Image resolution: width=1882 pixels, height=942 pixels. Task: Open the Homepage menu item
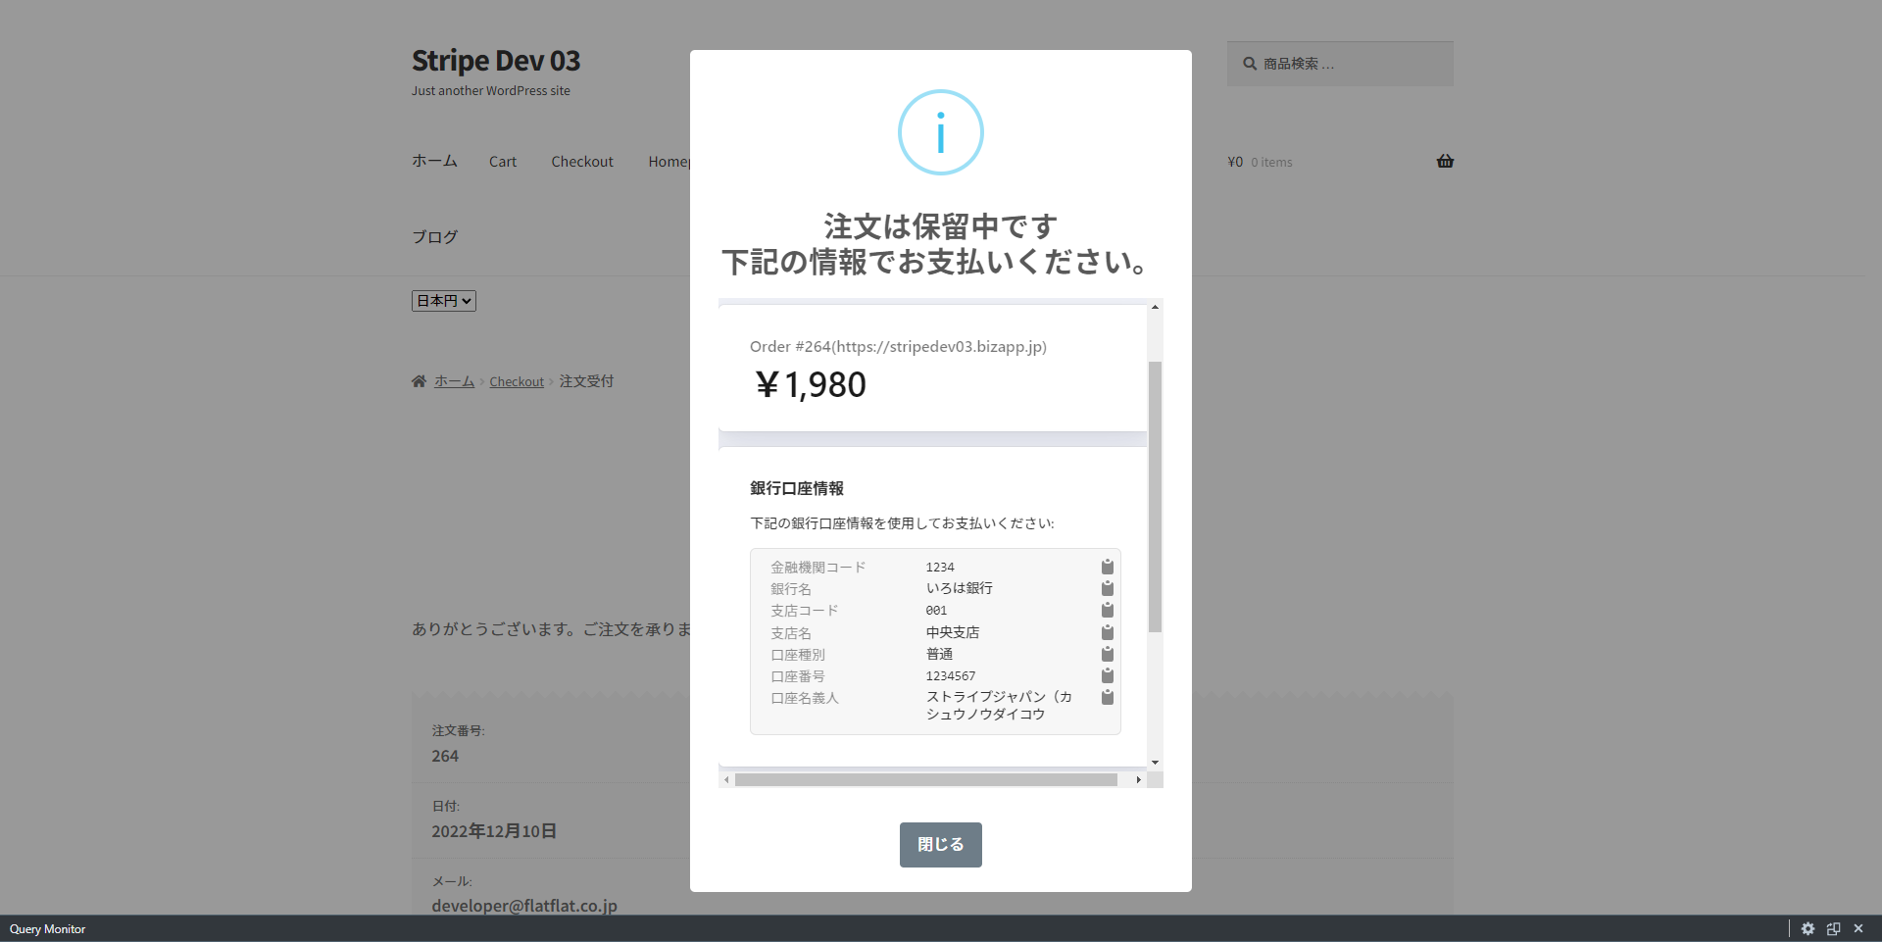pyautogui.click(x=669, y=162)
